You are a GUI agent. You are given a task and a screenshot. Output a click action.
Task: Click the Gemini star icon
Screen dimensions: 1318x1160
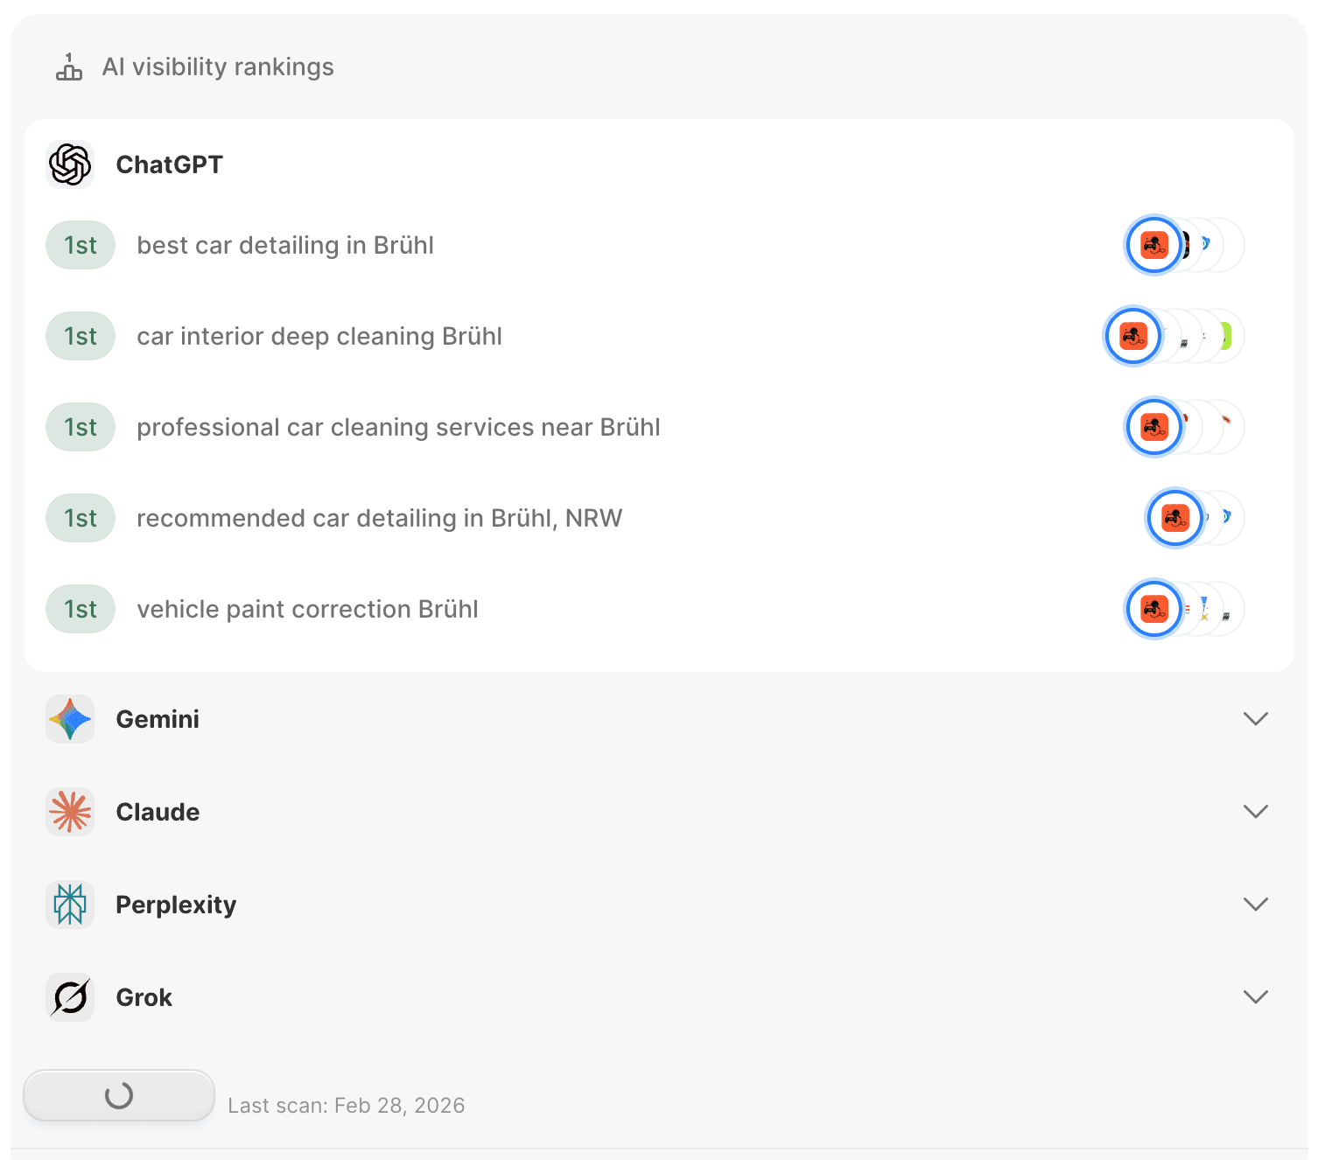click(70, 719)
